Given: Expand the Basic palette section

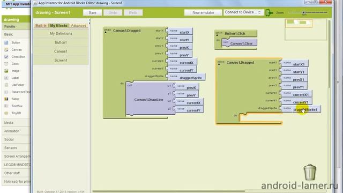Looking at the screenshot, I should pyautogui.click(x=16, y=34).
